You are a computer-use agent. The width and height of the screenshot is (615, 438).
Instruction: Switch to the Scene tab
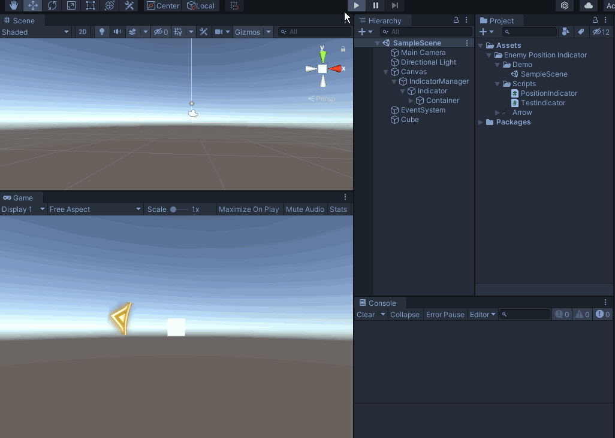[x=19, y=21]
